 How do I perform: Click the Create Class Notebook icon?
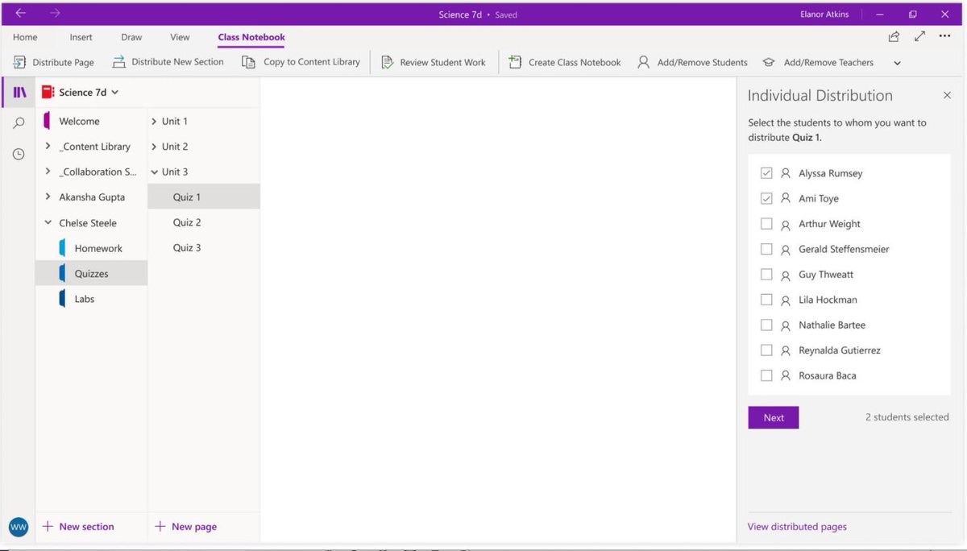(x=515, y=62)
